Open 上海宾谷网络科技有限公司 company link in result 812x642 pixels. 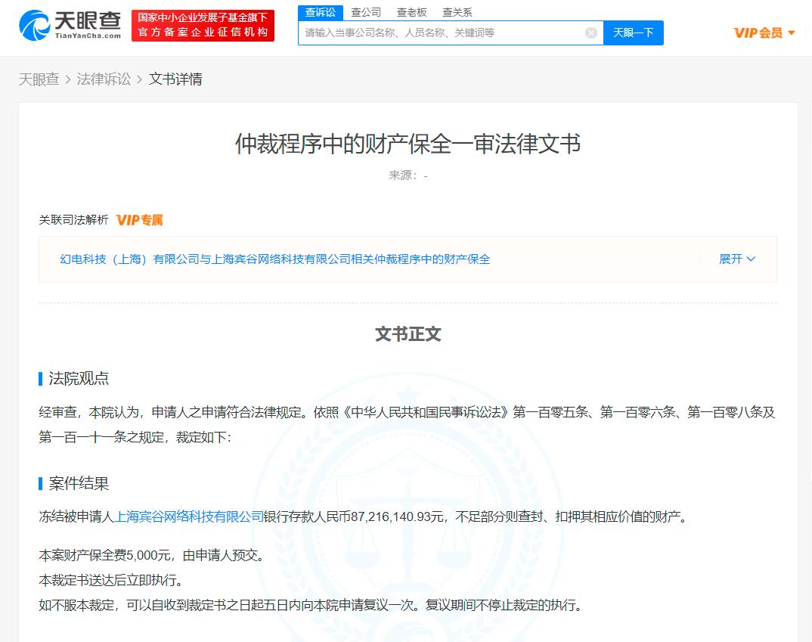point(188,516)
